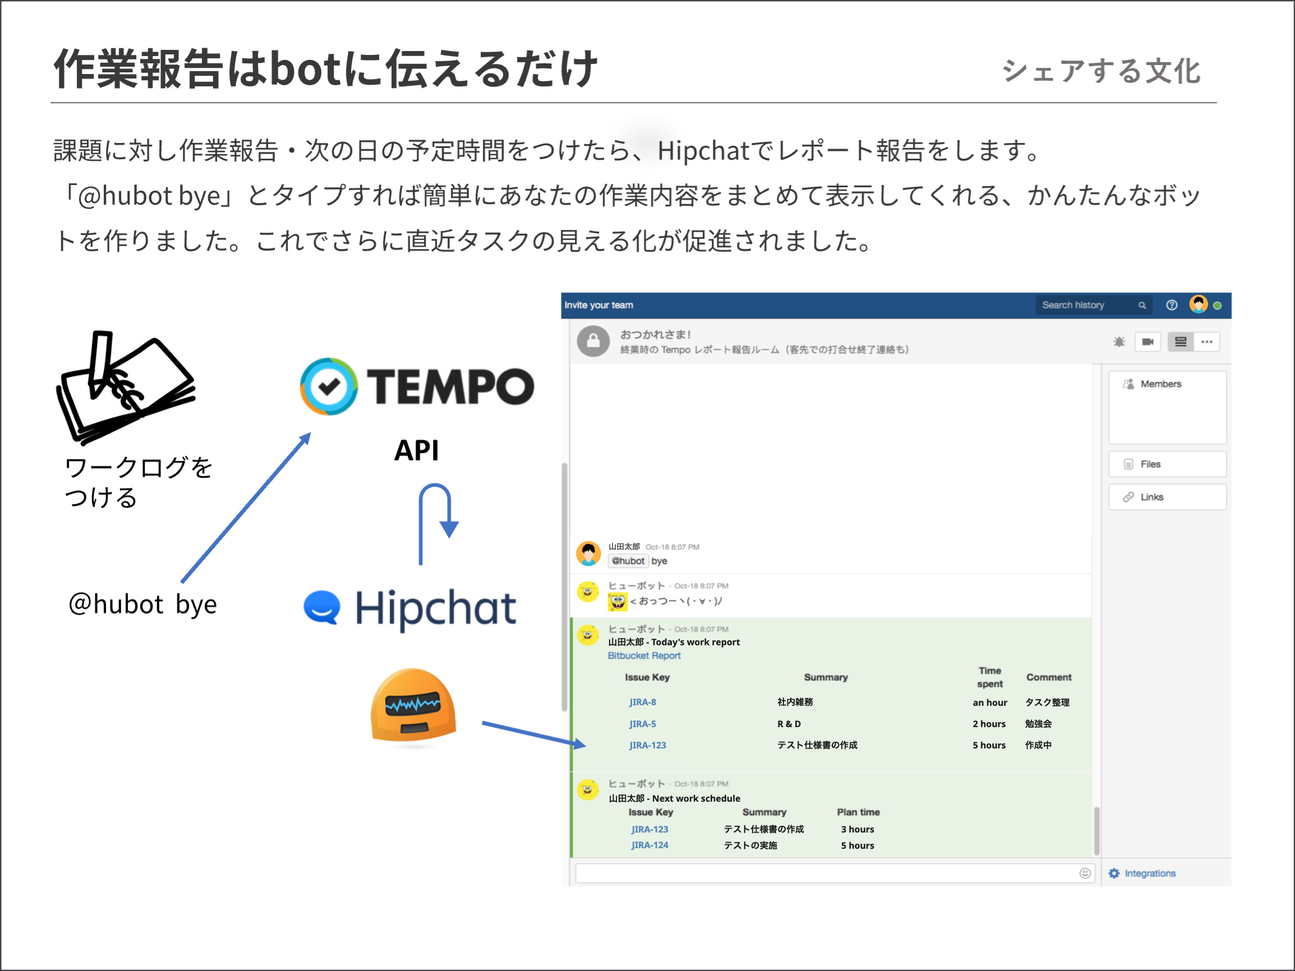The image size is (1295, 971).
Task: Open the help question mark icon
Action: 1172,305
